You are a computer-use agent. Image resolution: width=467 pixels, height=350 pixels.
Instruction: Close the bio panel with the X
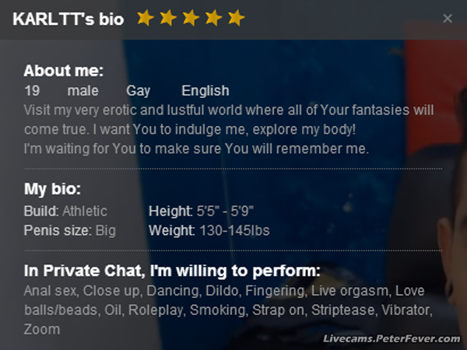coord(448,19)
